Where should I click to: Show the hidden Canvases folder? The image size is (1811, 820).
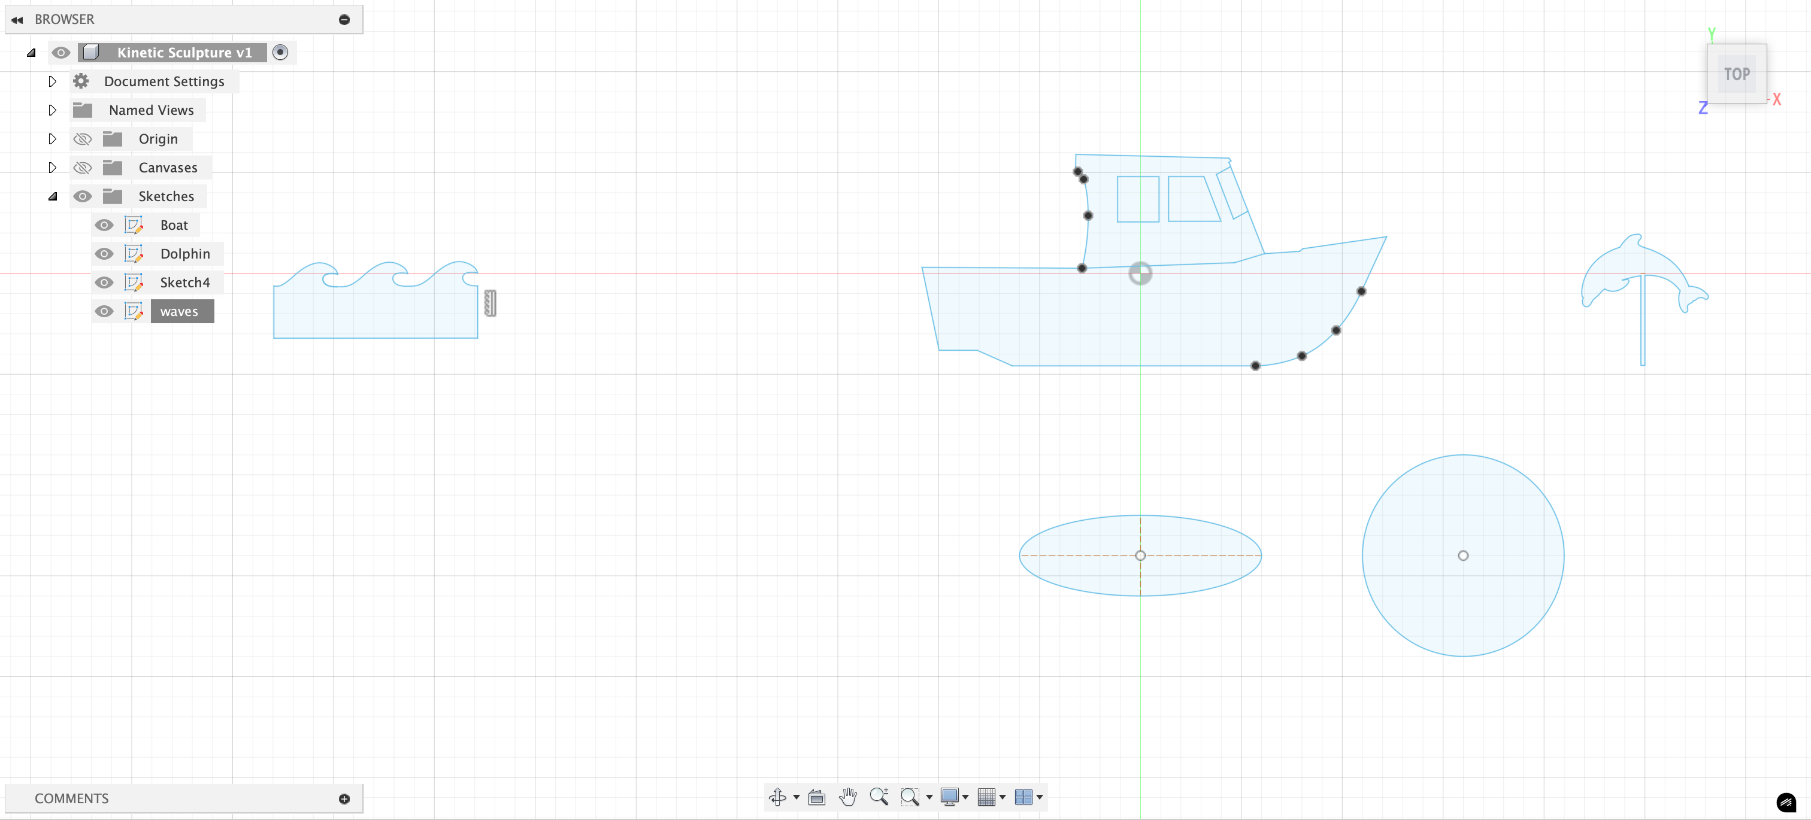coord(83,167)
